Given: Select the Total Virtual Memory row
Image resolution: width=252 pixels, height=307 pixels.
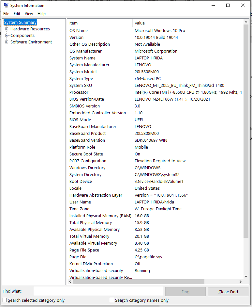Looking at the screenshot, I should pyautogui.click(x=156, y=236).
